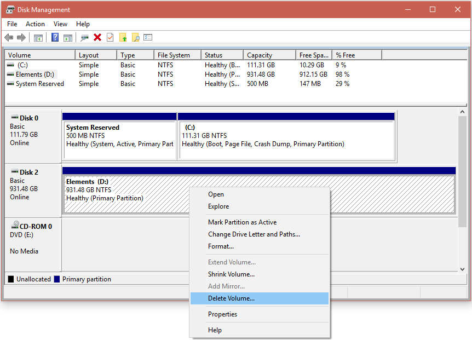Click the Forward arrow toolbar icon
Viewport: 472px width, 340px height.
pyautogui.click(x=21, y=37)
